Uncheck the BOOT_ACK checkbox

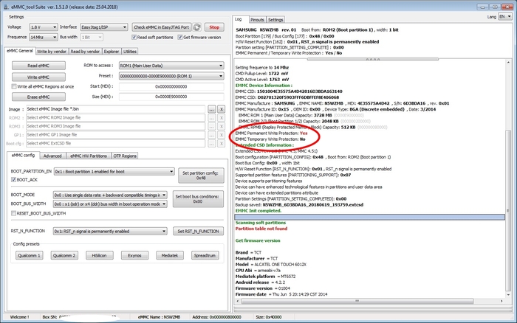[x=13, y=180]
